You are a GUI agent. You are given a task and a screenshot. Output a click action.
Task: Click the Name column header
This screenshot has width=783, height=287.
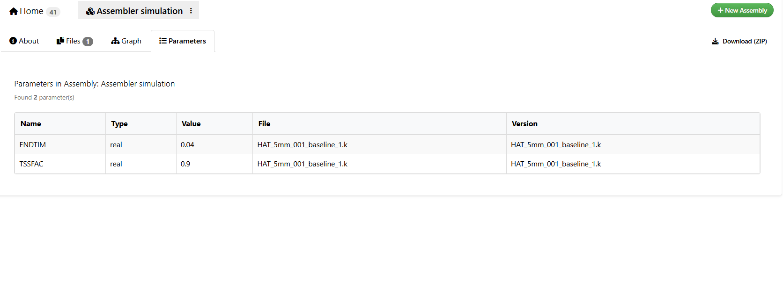tap(31, 124)
